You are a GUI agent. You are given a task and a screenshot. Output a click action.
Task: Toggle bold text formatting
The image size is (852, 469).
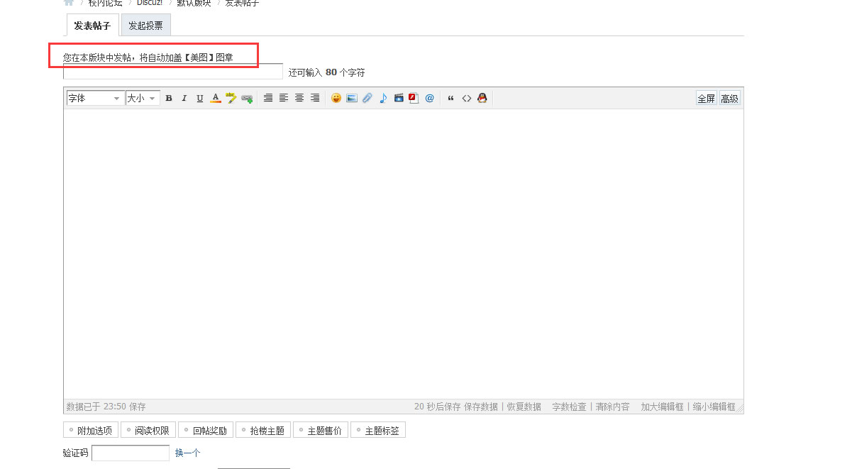(x=169, y=99)
